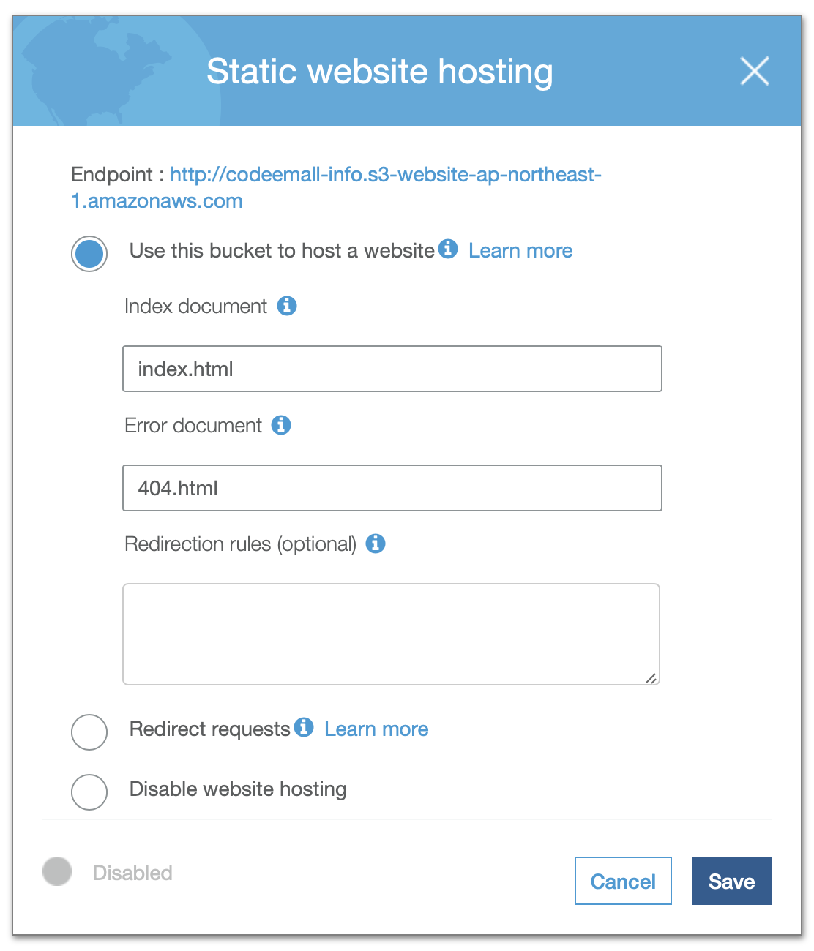Click the Index document info icon
Viewport: 814px width, 951px height.
[287, 306]
